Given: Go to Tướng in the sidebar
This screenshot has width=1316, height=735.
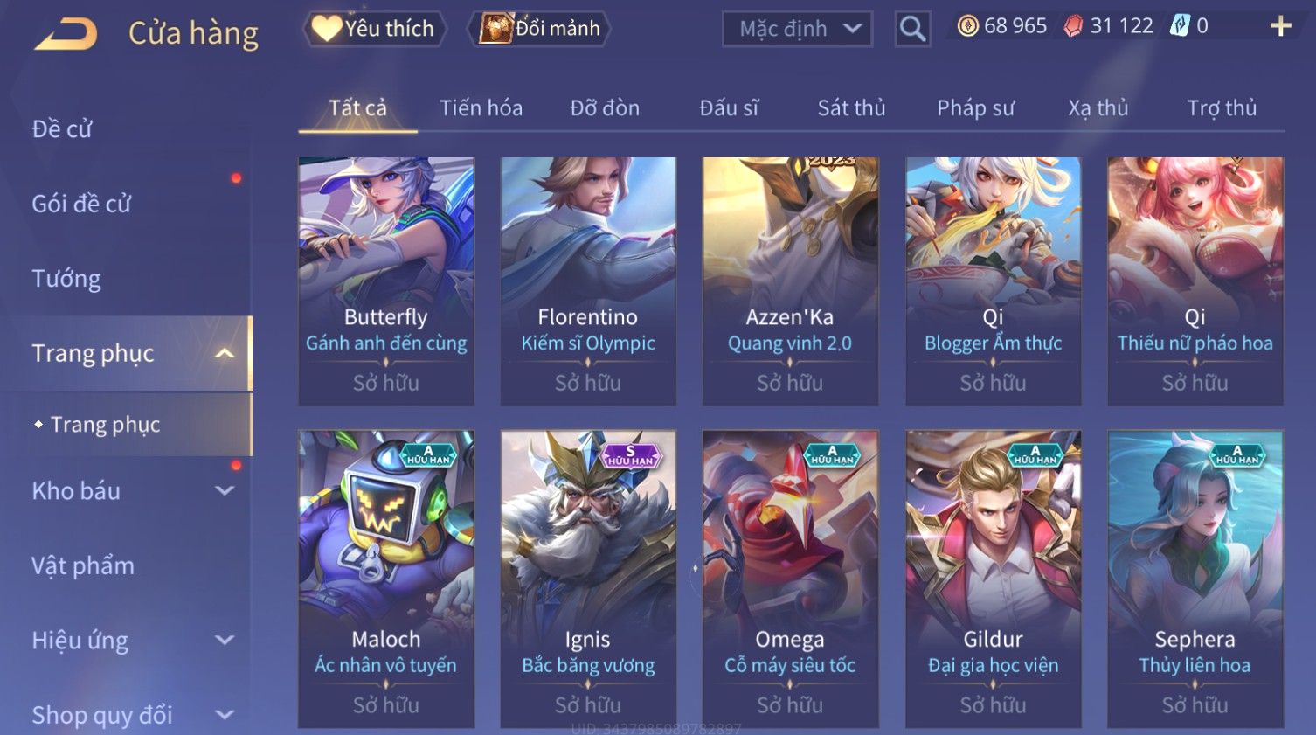Looking at the screenshot, I should (66, 279).
